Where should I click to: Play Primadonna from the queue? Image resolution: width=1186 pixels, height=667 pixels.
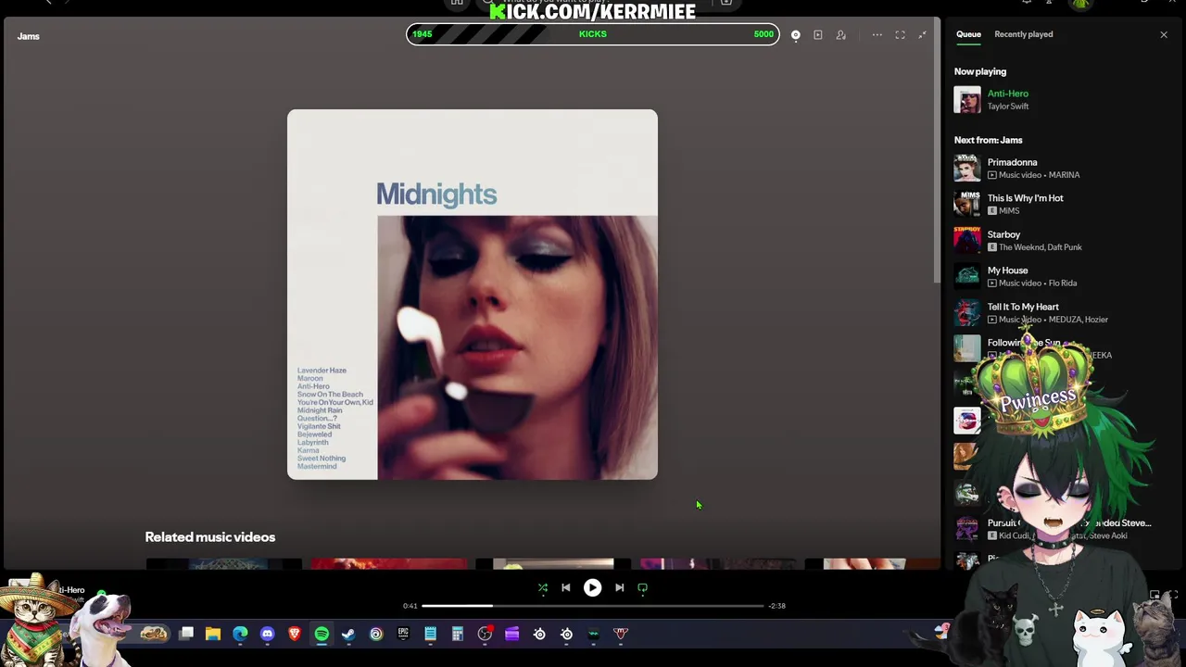coord(1012,162)
